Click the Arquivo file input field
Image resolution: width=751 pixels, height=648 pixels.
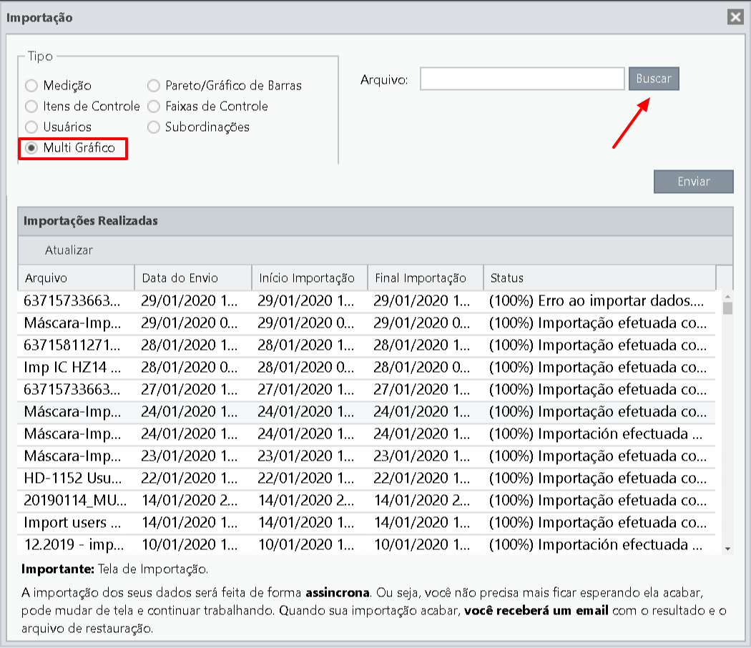point(522,79)
